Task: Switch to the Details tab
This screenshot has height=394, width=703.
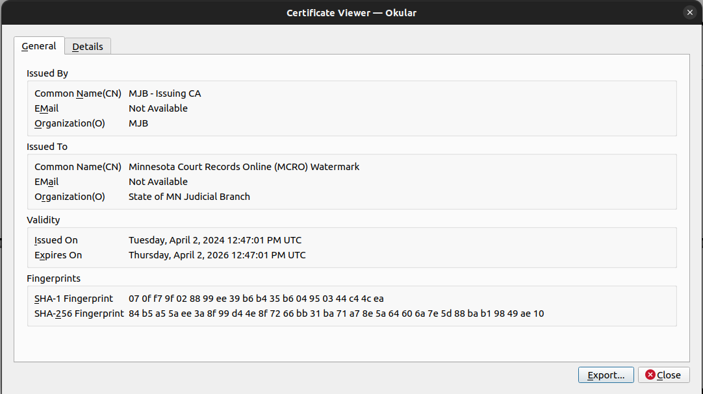Action: pos(88,47)
